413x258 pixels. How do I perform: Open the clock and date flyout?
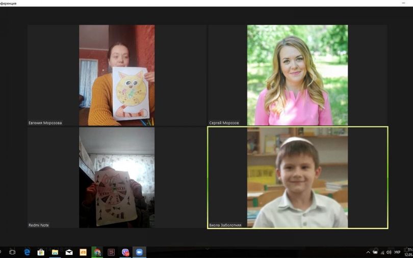(408, 252)
